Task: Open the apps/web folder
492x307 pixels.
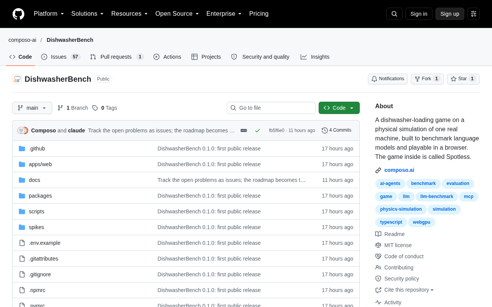Action: tap(40, 164)
